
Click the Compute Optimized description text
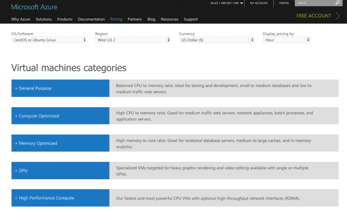215,116
